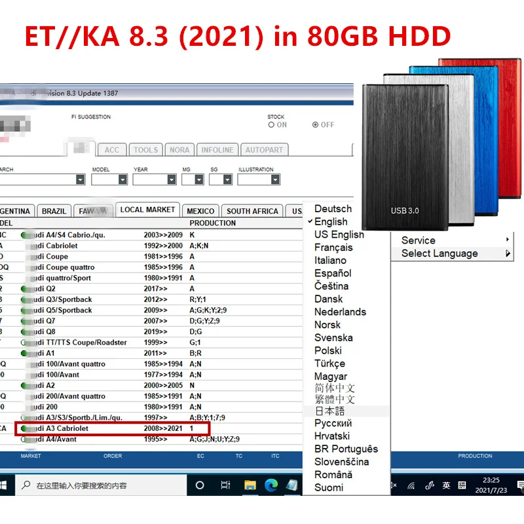Click the Windows taskbar search box
The width and height of the screenshot is (524, 524).
[x=101, y=485]
